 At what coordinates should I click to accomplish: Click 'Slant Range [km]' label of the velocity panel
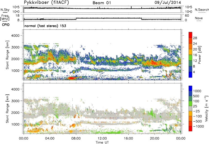pos(7,109)
